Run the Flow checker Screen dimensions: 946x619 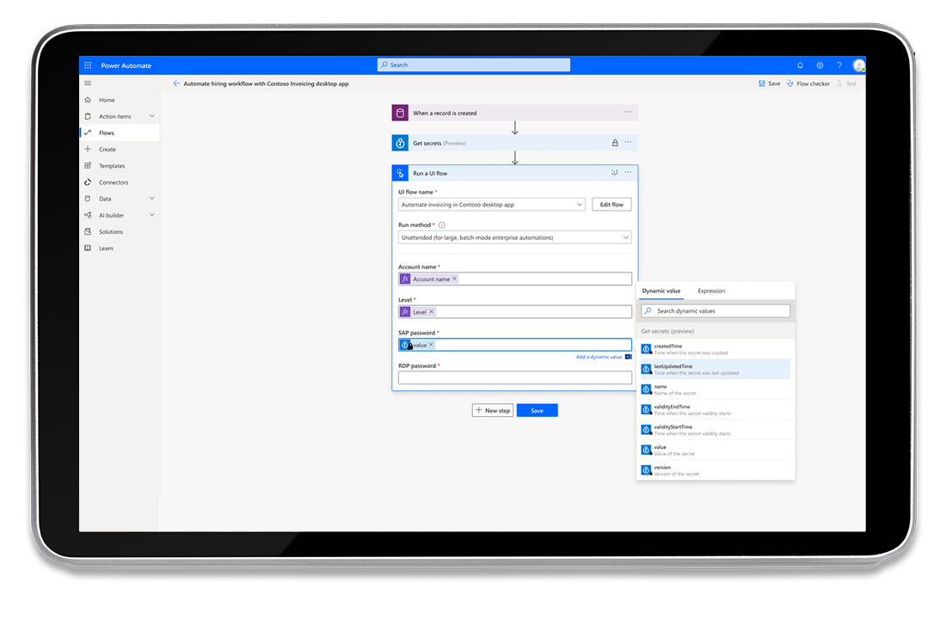pyautogui.click(x=808, y=84)
